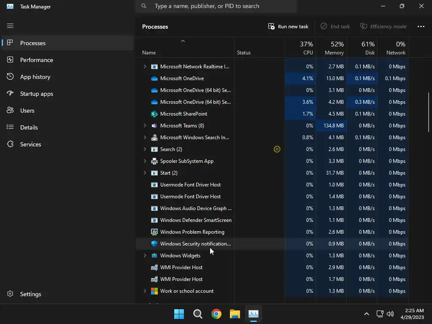Click the Microsoft Teams process icon

click(x=154, y=126)
